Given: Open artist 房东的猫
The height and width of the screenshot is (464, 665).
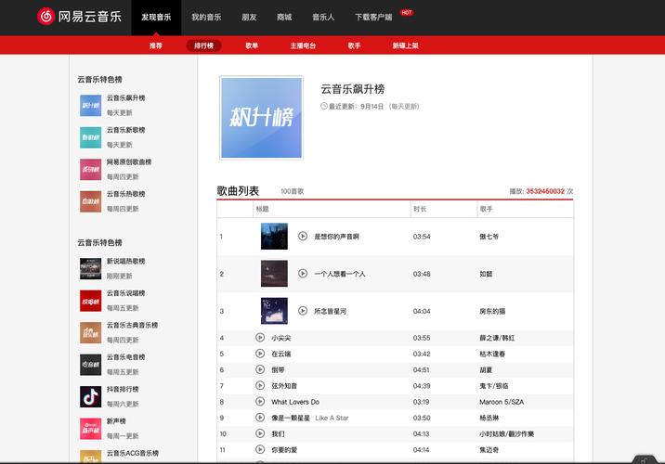Looking at the screenshot, I should pos(492,311).
